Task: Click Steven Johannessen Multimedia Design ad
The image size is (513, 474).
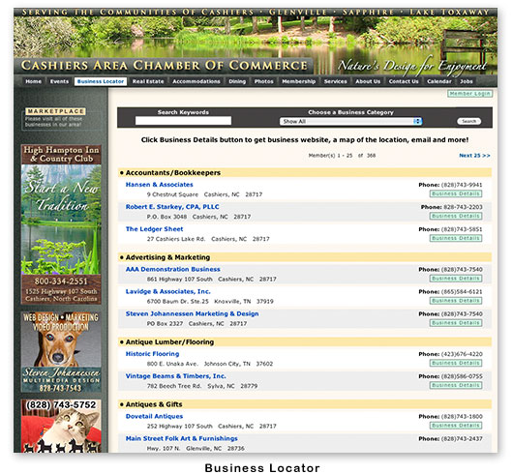Action: 61,352
